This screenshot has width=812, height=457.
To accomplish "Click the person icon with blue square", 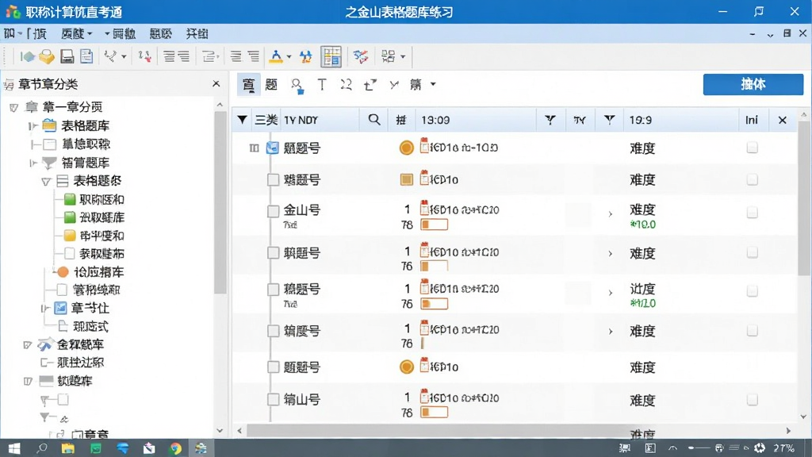I will pyautogui.click(x=297, y=86).
